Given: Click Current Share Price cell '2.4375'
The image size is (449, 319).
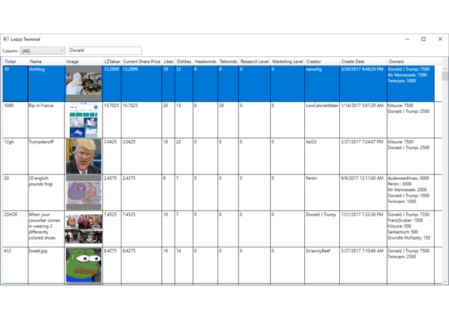Looking at the screenshot, I should 141,192.
